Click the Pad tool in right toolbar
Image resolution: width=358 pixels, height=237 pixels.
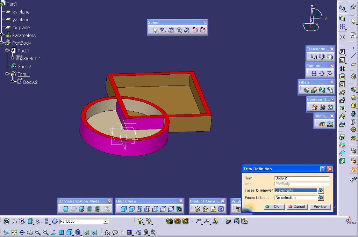tap(342, 52)
